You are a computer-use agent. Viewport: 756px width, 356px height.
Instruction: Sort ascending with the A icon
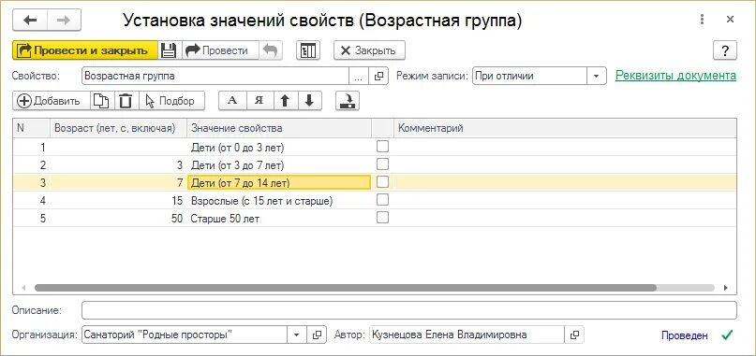pos(233,101)
